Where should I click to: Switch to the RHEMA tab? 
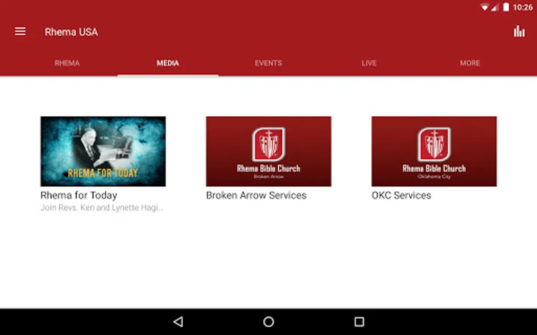click(67, 63)
